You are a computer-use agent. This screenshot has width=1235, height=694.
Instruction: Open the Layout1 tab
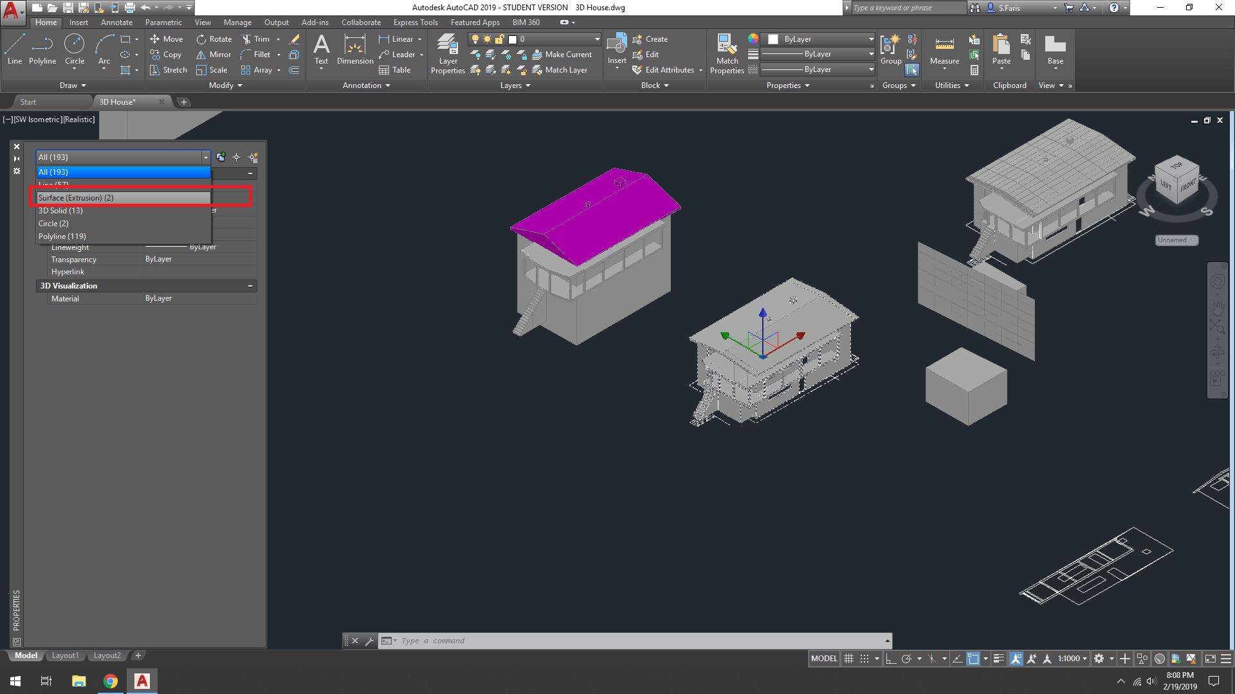coord(65,655)
